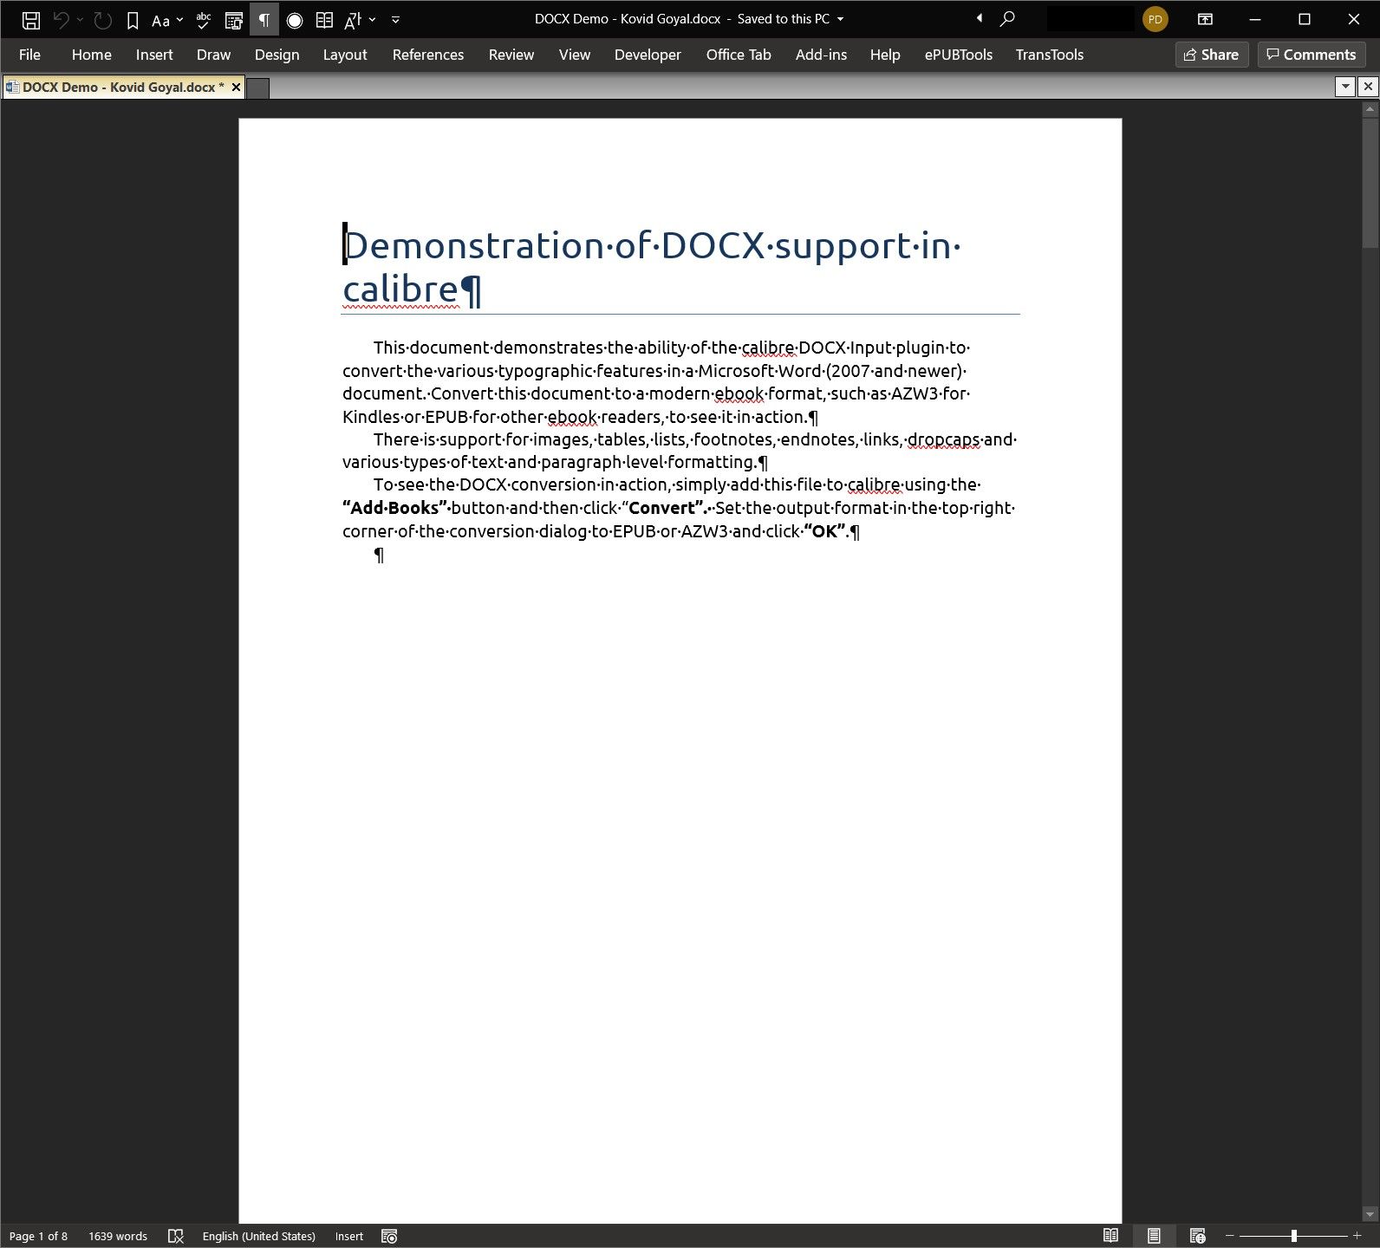The height and width of the screenshot is (1248, 1380).
Task: Click the back arrow near search
Action: pos(980,18)
